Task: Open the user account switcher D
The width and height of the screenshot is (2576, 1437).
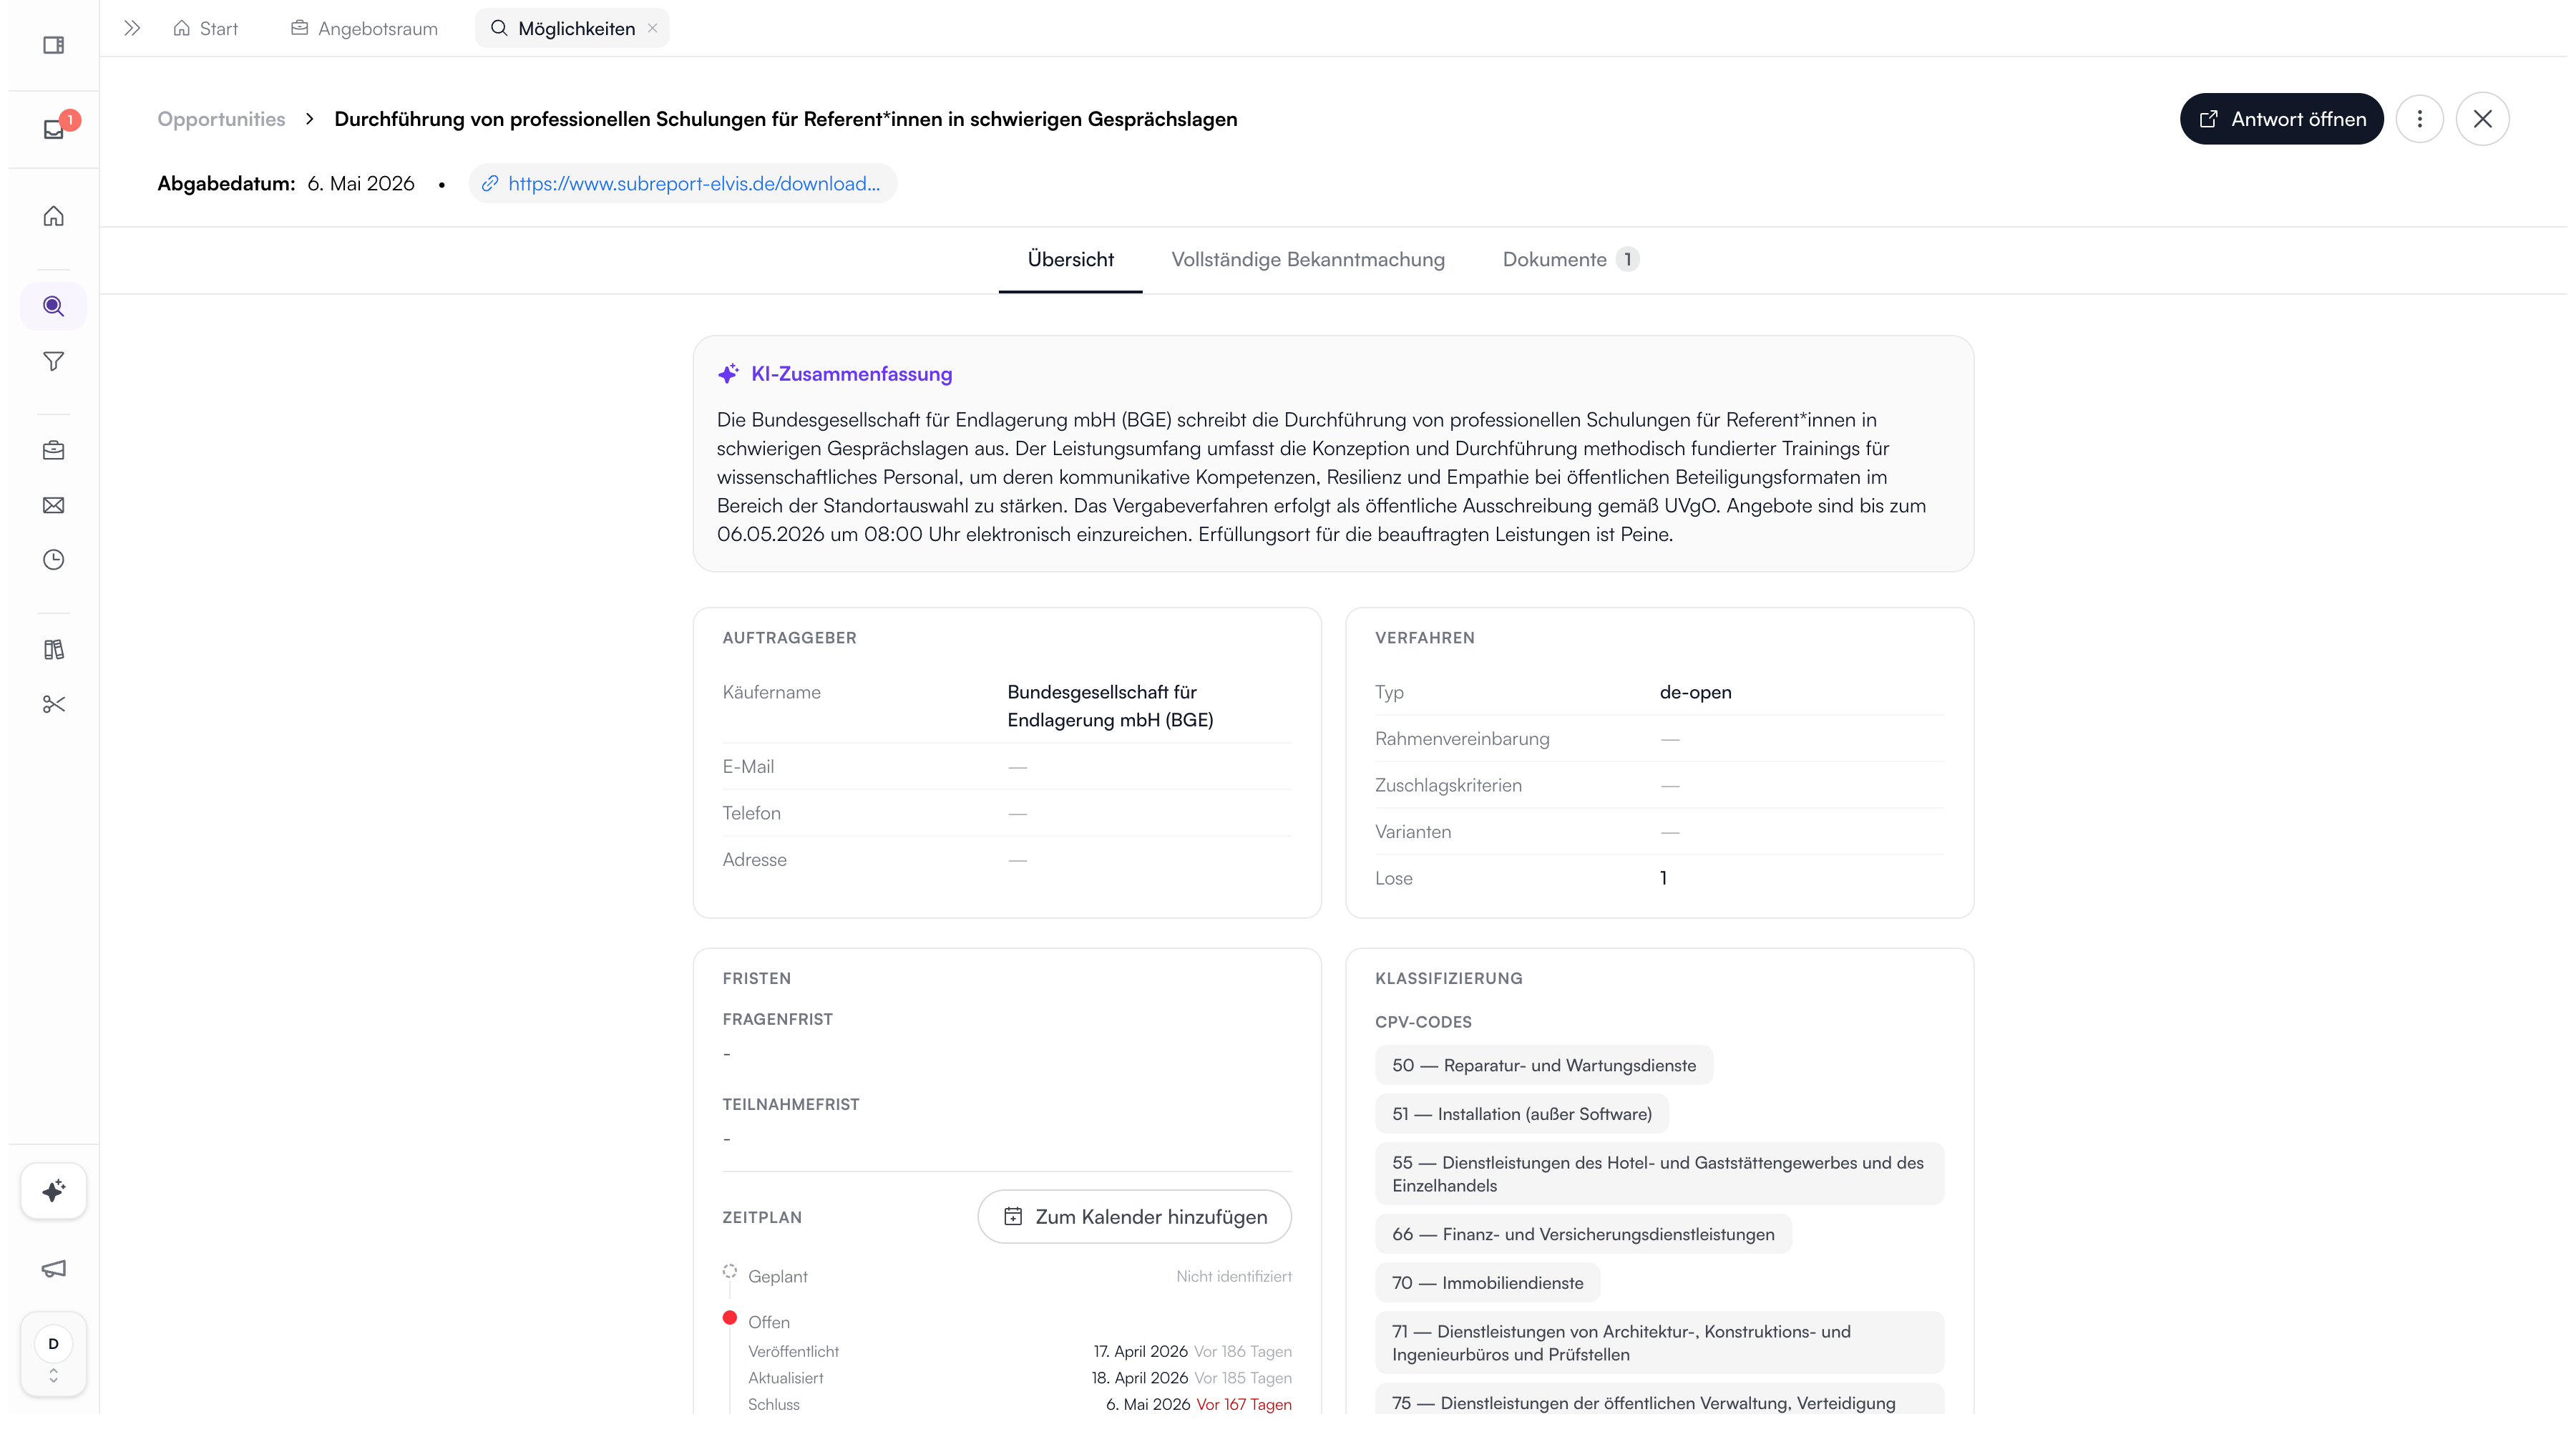Action: pos(54,1353)
